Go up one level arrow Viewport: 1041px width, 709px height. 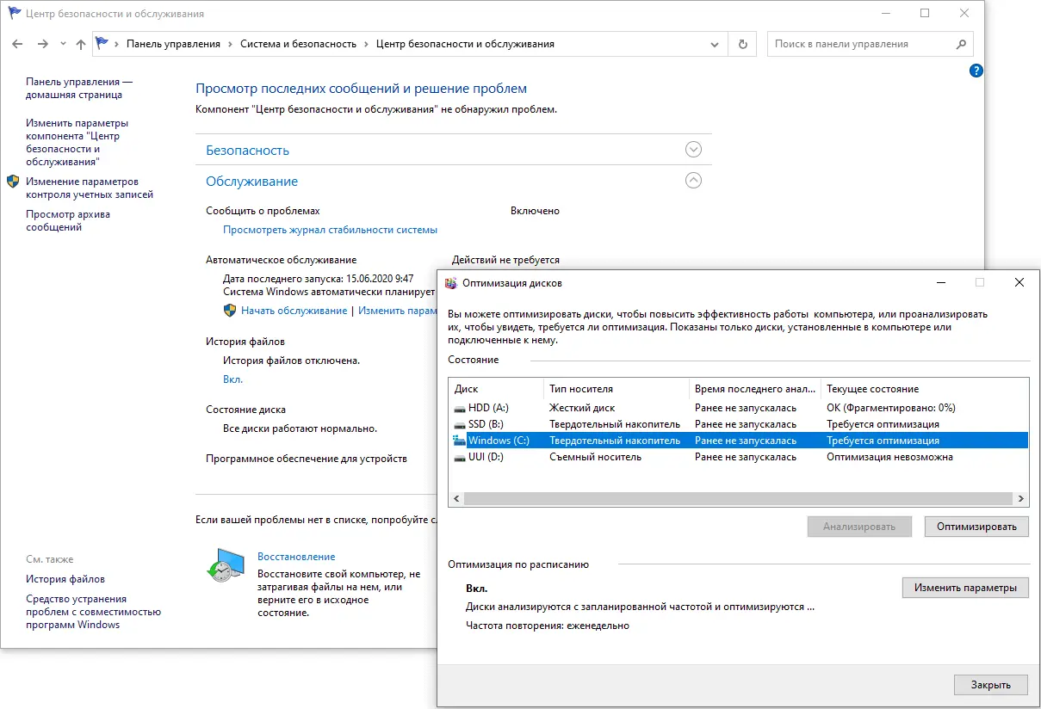(x=80, y=44)
